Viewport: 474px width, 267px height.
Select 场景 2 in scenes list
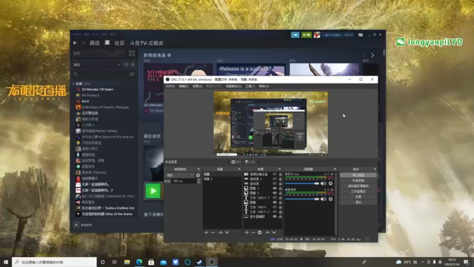222,179
